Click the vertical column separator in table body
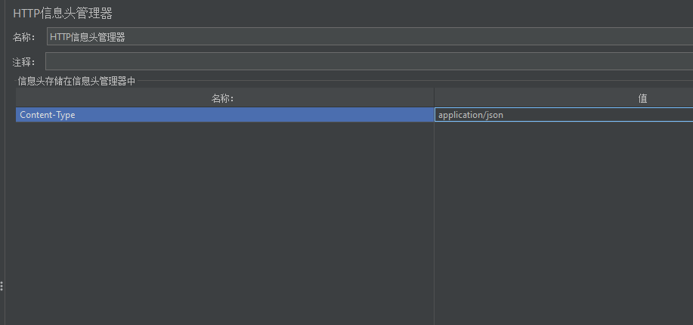This screenshot has height=325, width=693. pyautogui.click(x=434, y=227)
